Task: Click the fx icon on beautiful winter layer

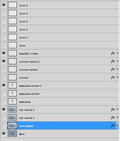Action: click(113, 53)
